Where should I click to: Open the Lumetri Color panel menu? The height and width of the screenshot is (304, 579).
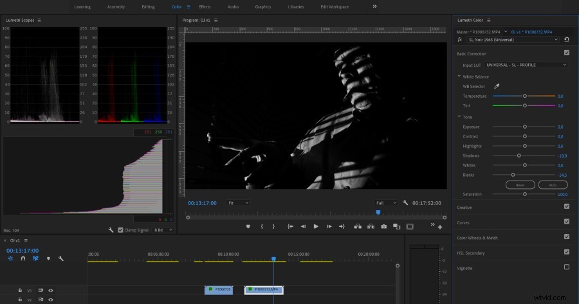pyautogui.click(x=488, y=21)
